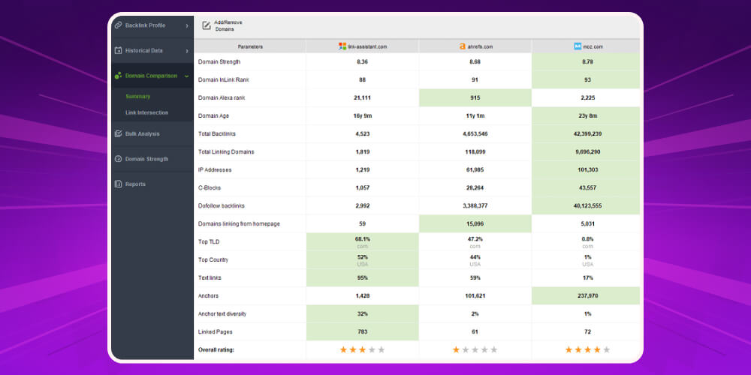Click the 4,653,546 Total Backlinks value

coord(475,134)
